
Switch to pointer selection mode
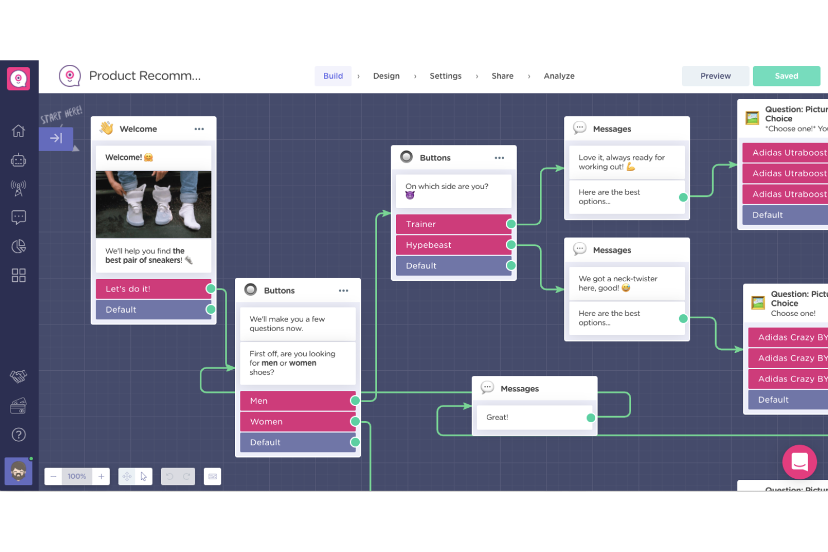[x=144, y=476]
